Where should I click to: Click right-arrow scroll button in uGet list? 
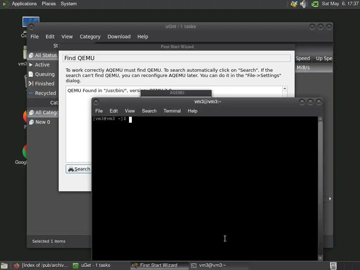[330, 199]
